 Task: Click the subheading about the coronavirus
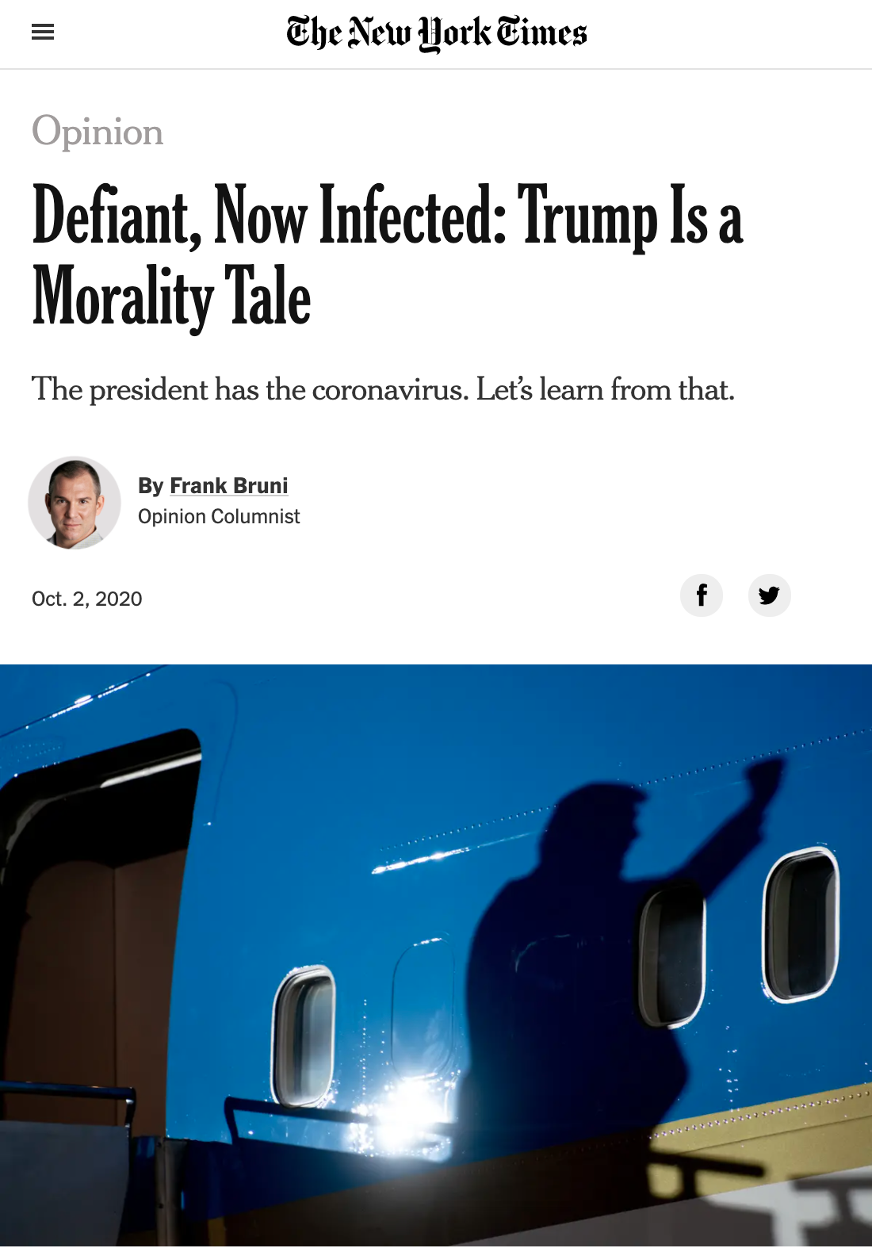point(383,389)
